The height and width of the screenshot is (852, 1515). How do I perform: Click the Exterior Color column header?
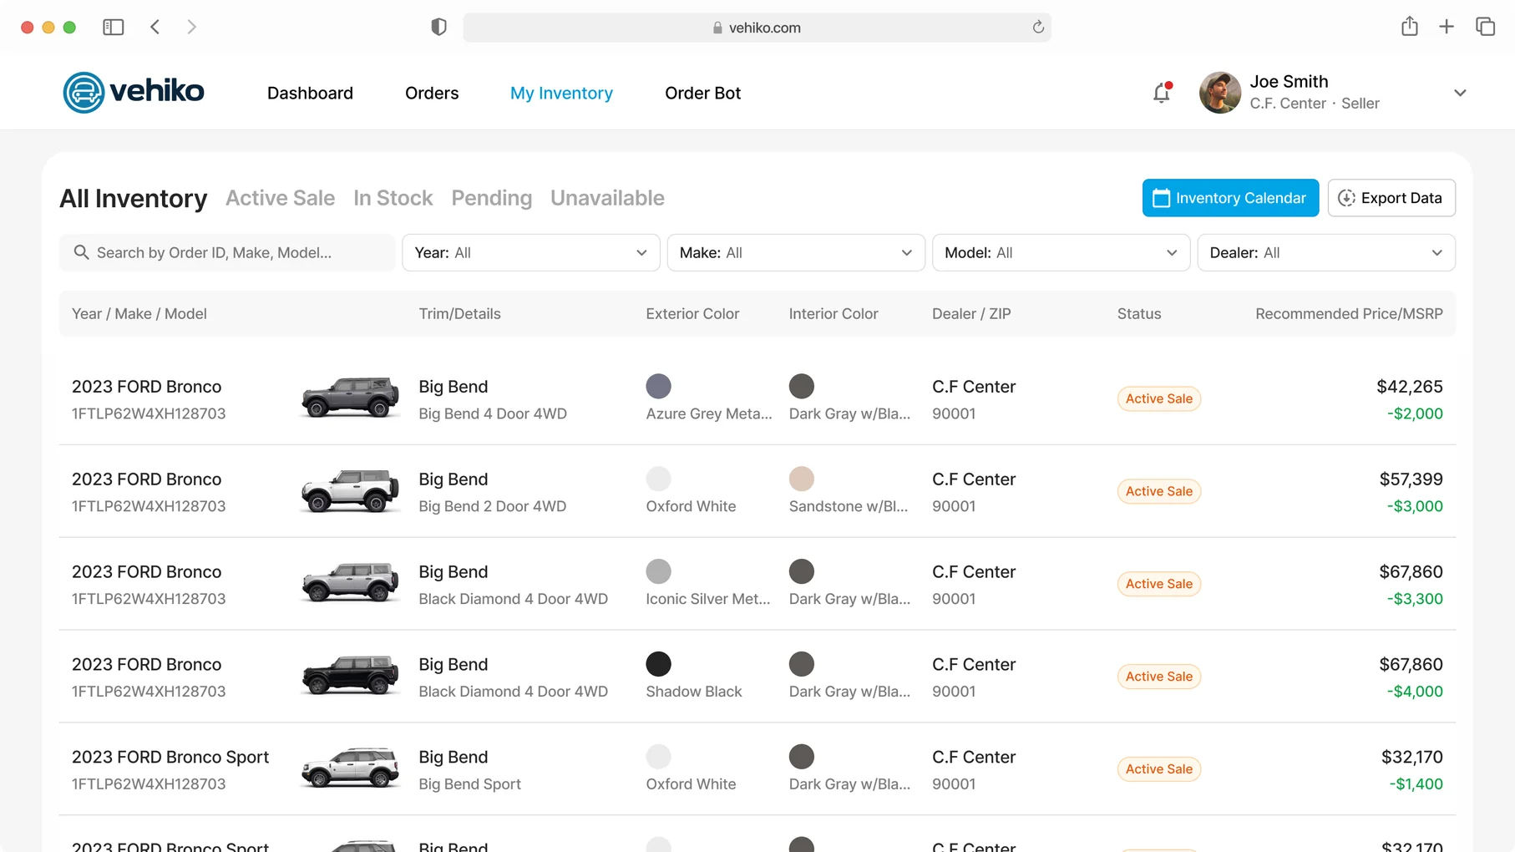pyautogui.click(x=692, y=314)
